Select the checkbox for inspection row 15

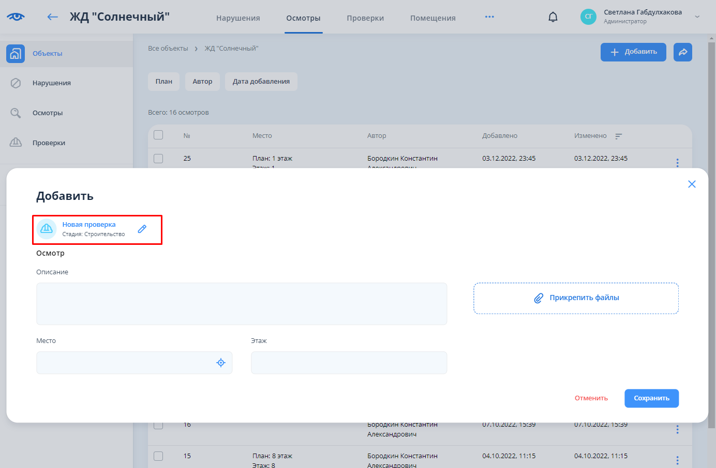tap(158, 456)
